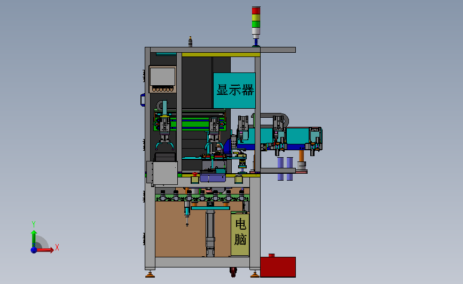Select the blue door handle on left side
Screen dimensions: 463x284
coord(143,100)
